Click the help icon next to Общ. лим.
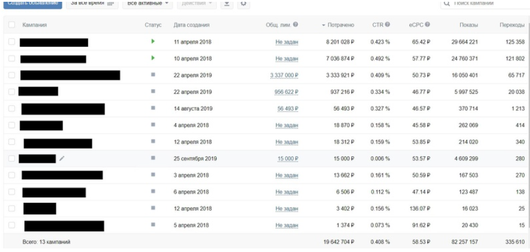Image resolution: width=530 pixels, height=252 pixels. pyautogui.click(x=295, y=24)
